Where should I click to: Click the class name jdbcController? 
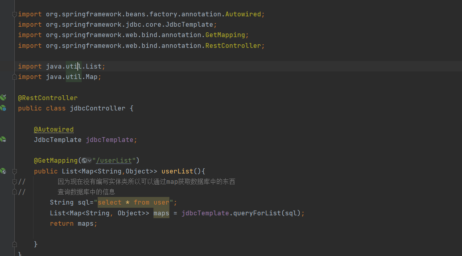pyautogui.click(x=98, y=108)
